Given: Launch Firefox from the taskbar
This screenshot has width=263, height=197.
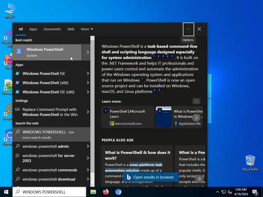Looking at the screenshot, I should coord(106,192).
